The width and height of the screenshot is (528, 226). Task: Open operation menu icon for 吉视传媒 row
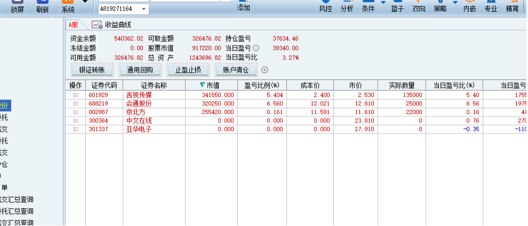(x=75, y=95)
